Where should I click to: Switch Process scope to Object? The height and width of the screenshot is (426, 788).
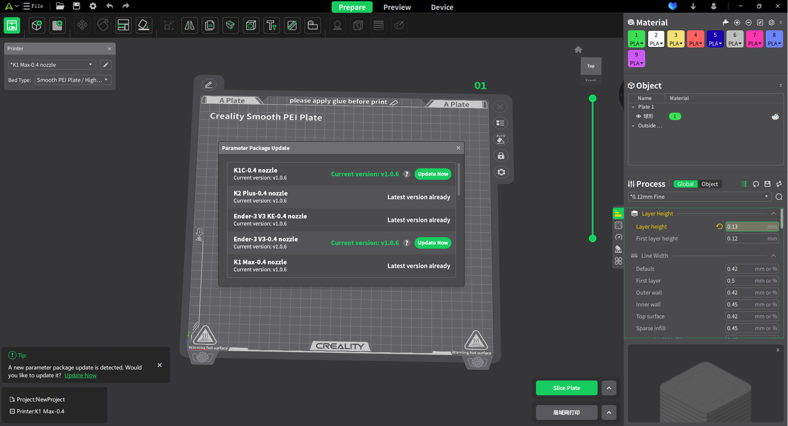tap(710, 184)
